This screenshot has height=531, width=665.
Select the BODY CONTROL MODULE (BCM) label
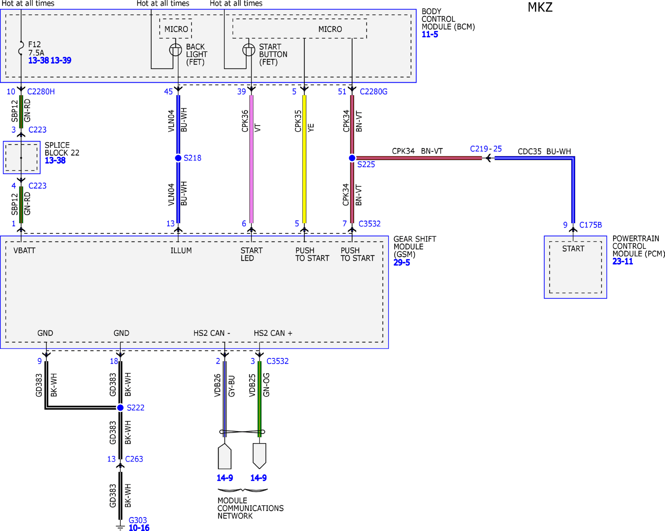[448, 19]
